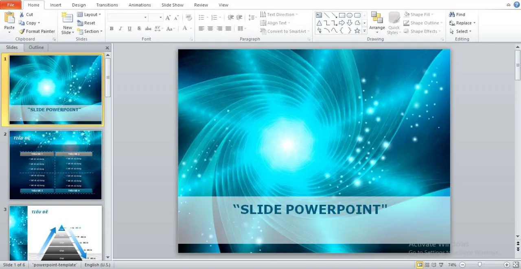Select the Format Painter tool
This screenshot has height=269, width=521.
tap(37, 31)
